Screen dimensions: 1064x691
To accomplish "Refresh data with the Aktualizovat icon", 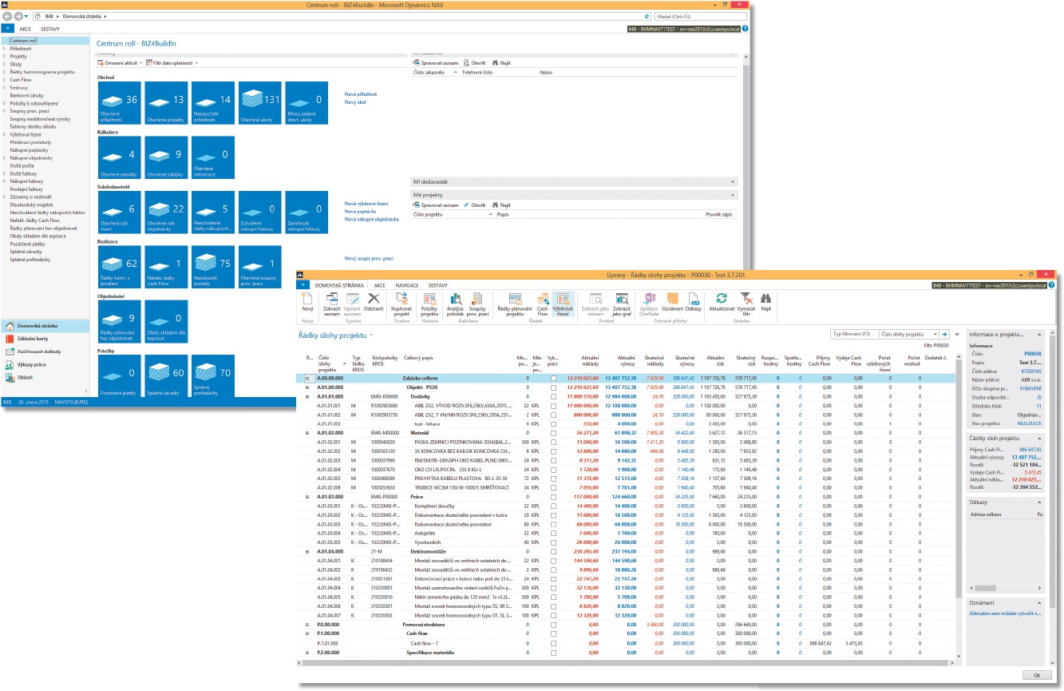I will pyautogui.click(x=722, y=301).
